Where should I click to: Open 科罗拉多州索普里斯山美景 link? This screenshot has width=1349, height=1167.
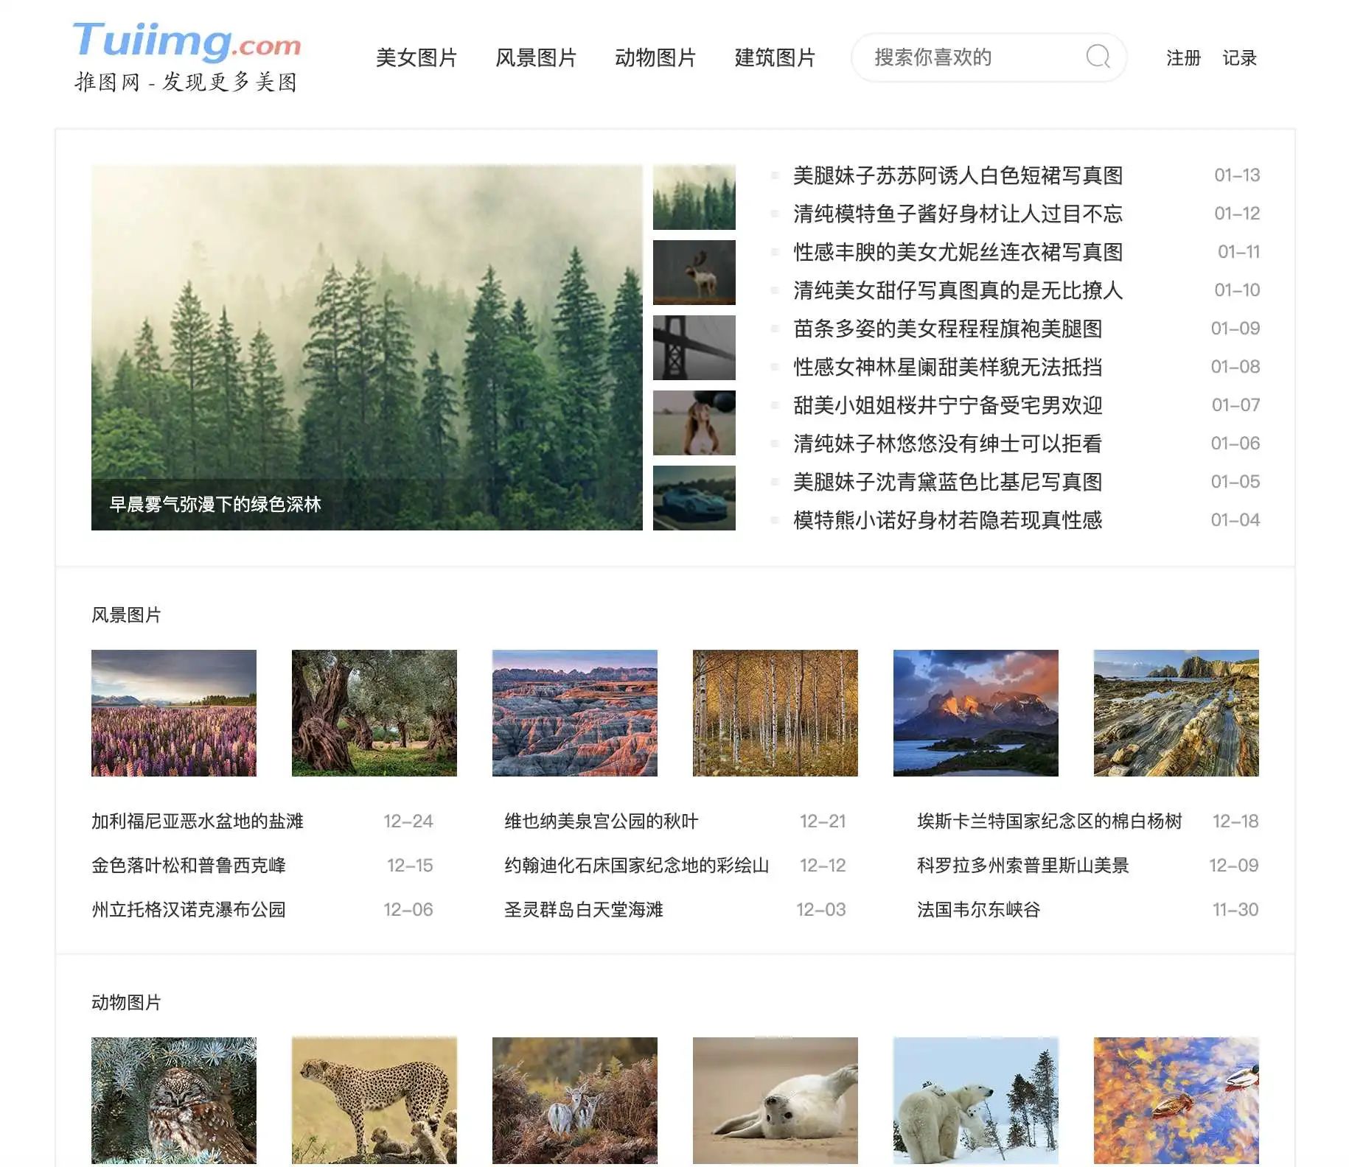point(1023,866)
